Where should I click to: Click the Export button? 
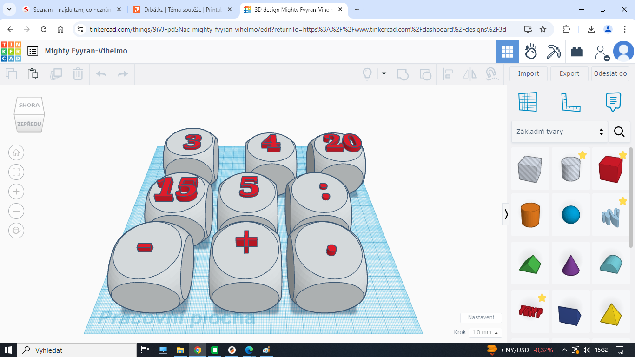[569, 73]
